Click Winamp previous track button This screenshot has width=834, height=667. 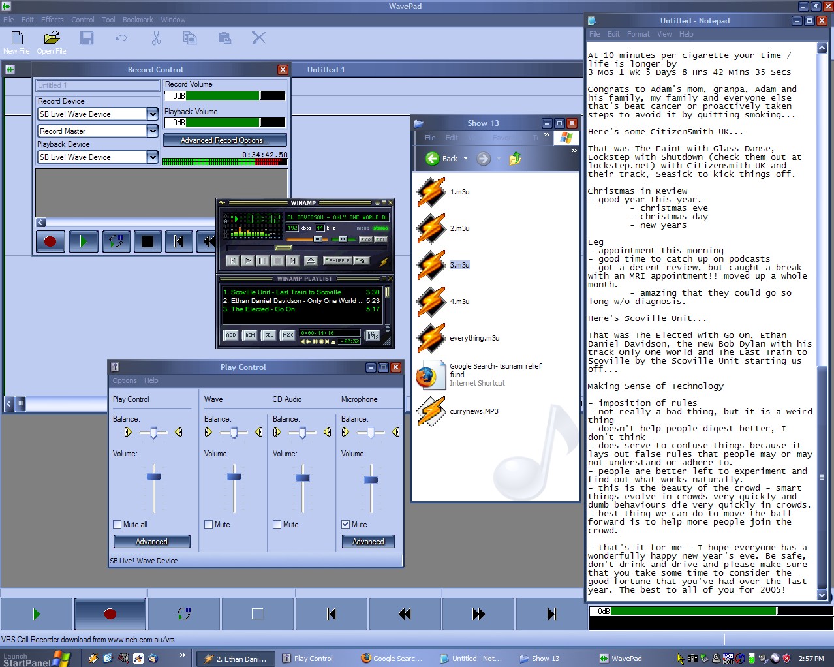(232, 260)
